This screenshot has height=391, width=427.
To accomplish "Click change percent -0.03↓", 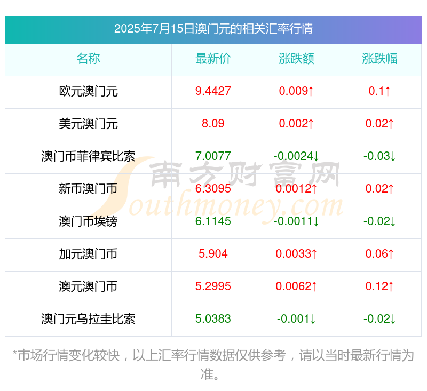I will [x=379, y=156].
